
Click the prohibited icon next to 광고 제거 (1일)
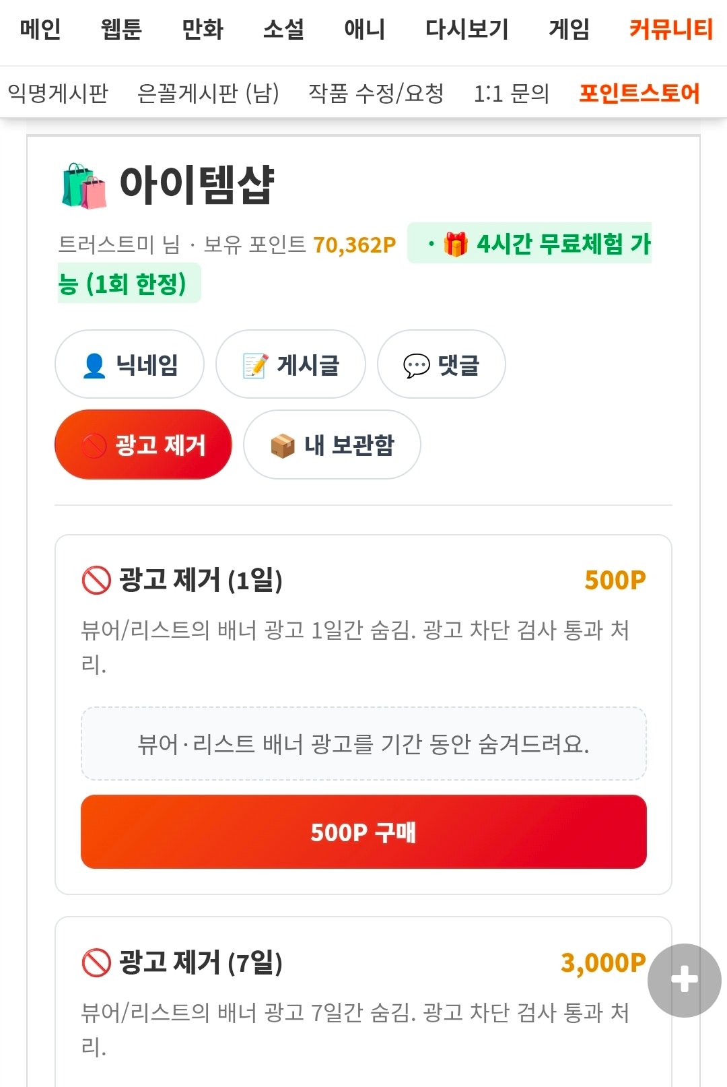point(96,580)
